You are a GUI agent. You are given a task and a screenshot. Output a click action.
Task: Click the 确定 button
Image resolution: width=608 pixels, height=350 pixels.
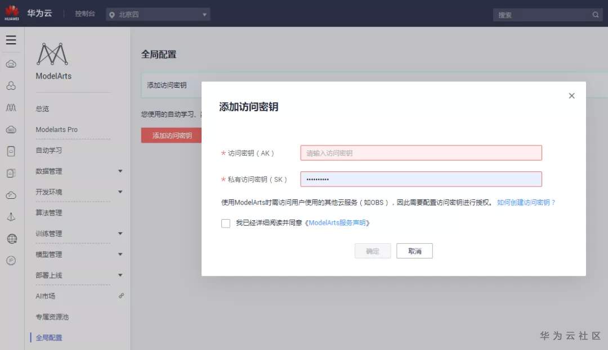373,251
